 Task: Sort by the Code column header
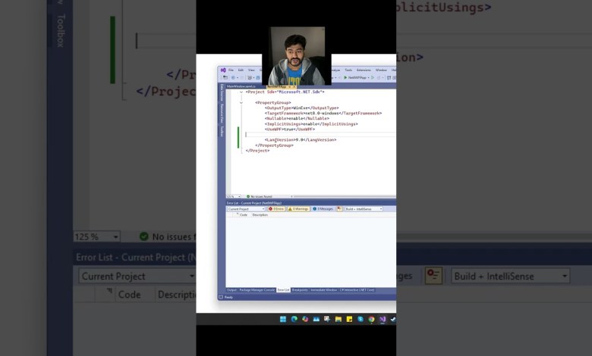click(243, 214)
